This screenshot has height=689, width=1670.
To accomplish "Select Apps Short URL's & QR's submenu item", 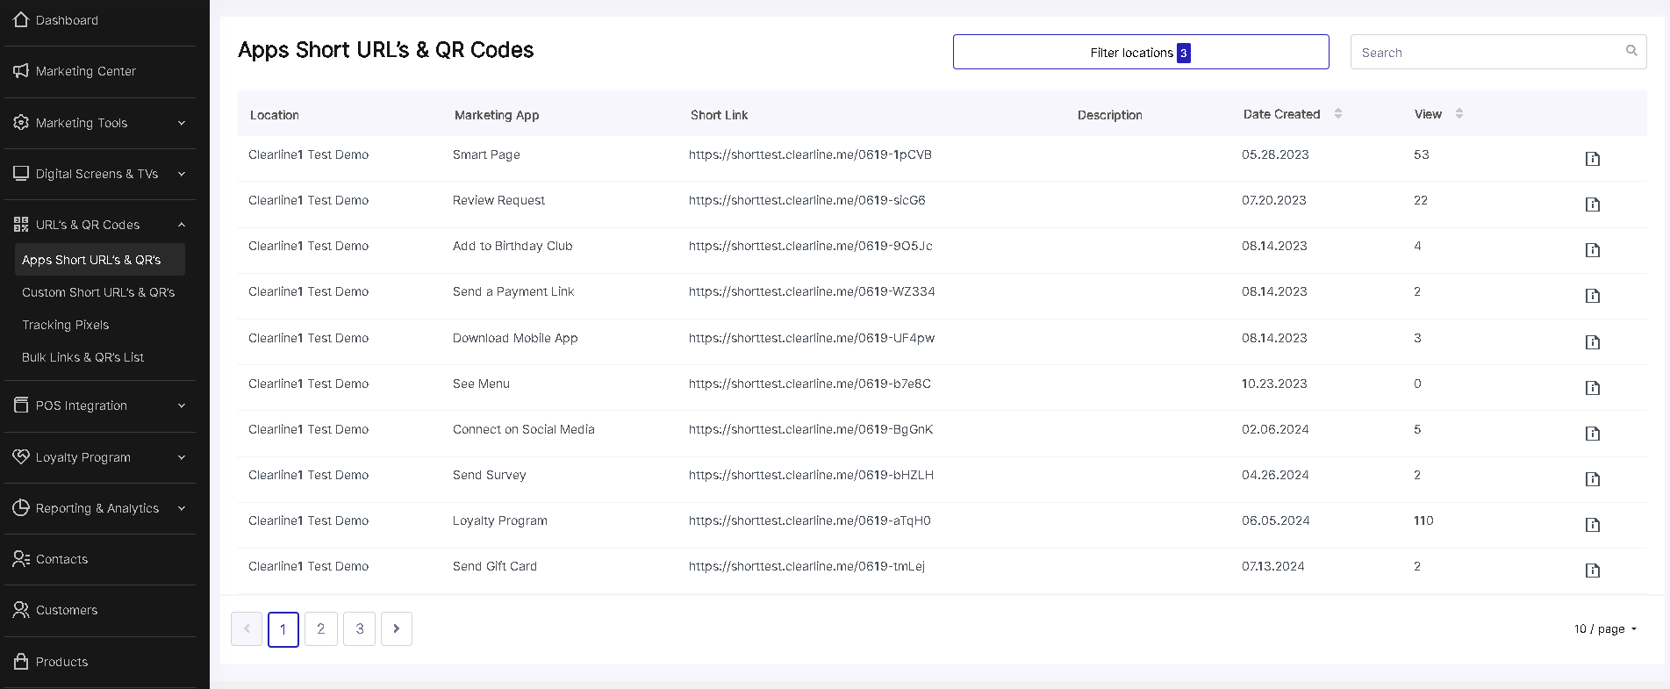I will pos(100,260).
